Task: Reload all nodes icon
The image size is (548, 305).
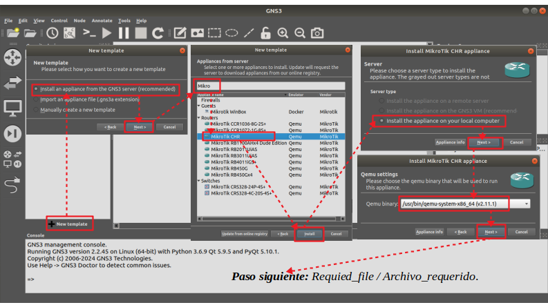Action: [158, 33]
